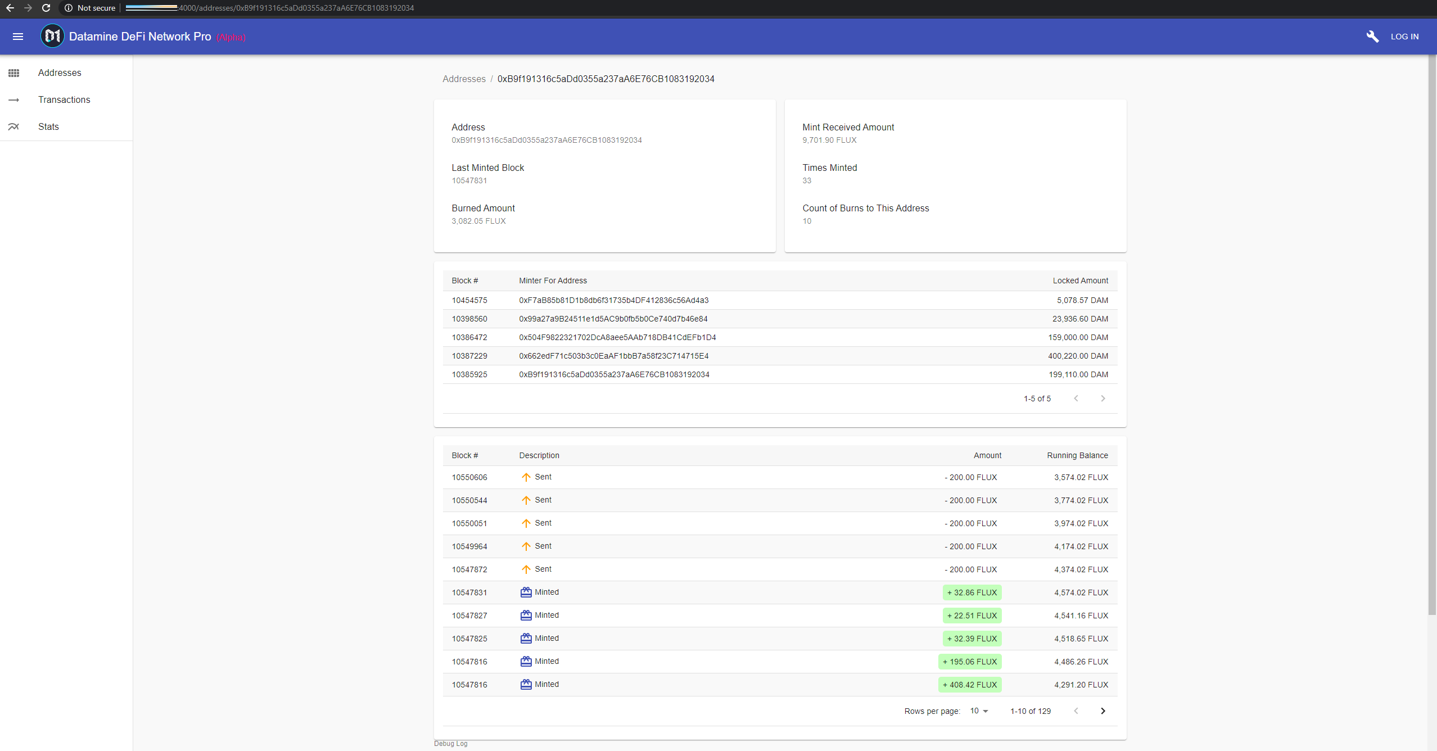Image resolution: width=1437 pixels, height=751 pixels.
Task: Click Minted gift icon for the +195.06 FLUX row
Action: point(526,662)
